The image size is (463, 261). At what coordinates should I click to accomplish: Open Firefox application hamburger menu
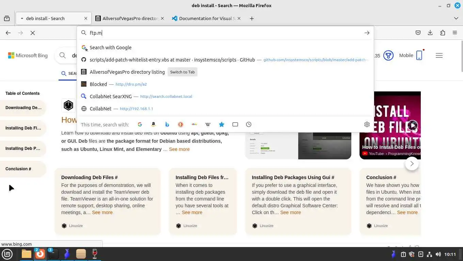click(455, 33)
